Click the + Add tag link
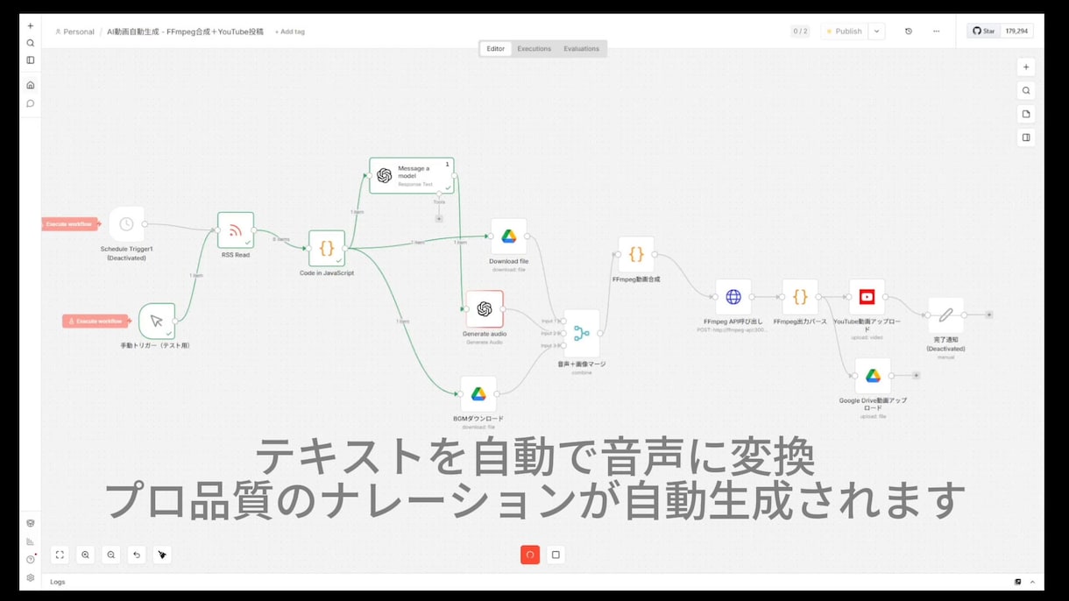The width and height of the screenshot is (1069, 601). [290, 32]
